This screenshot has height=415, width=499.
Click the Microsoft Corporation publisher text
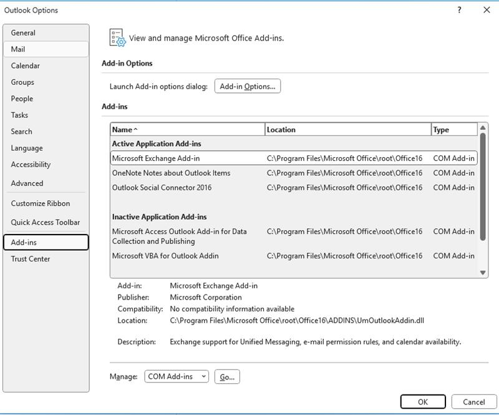coord(206,297)
